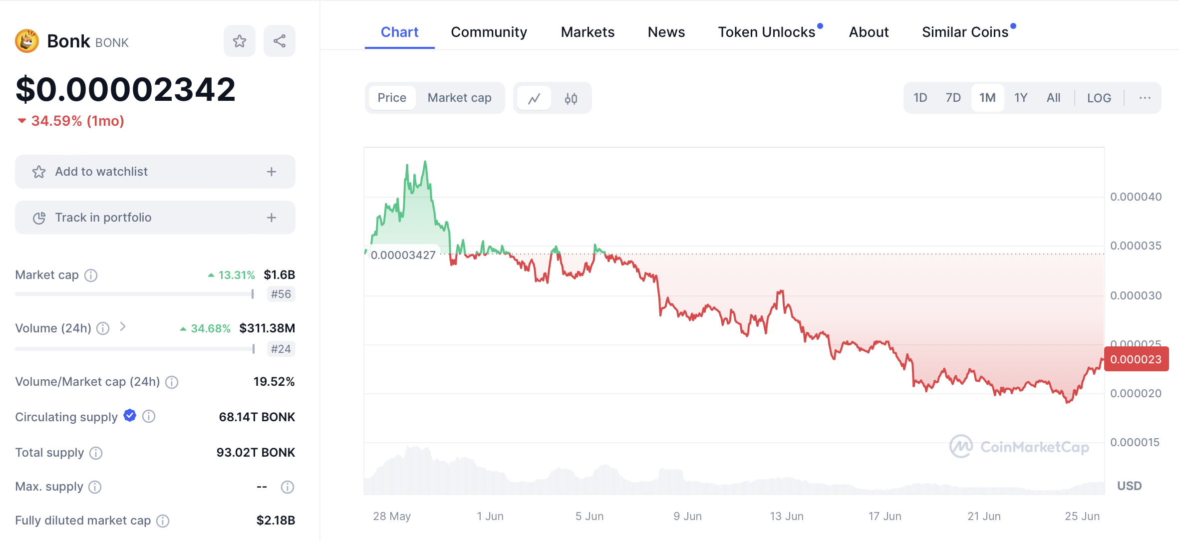Click the Volume (24h) info icon

point(103,328)
